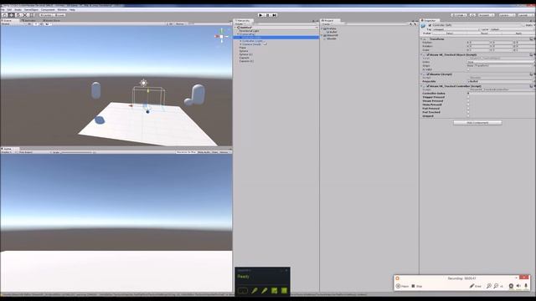Click the second base station icon in SteamVR
The width and height of the screenshot is (536, 301).
tap(284, 291)
